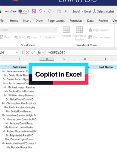Select column E header
The height and width of the screenshot is (156, 117).
(x=106, y=59)
